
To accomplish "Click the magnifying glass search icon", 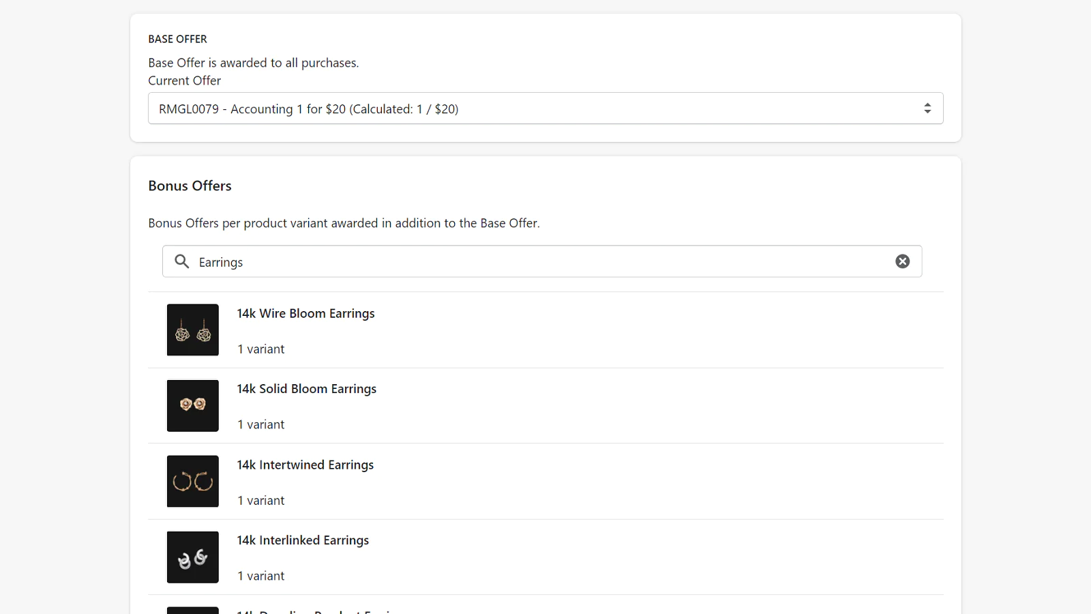I will pyautogui.click(x=182, y=261).
